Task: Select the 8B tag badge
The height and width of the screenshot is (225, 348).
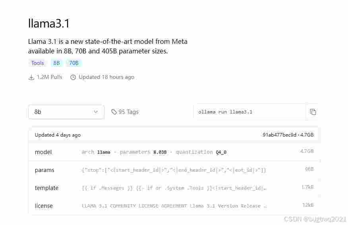Action: coord(56,63)
